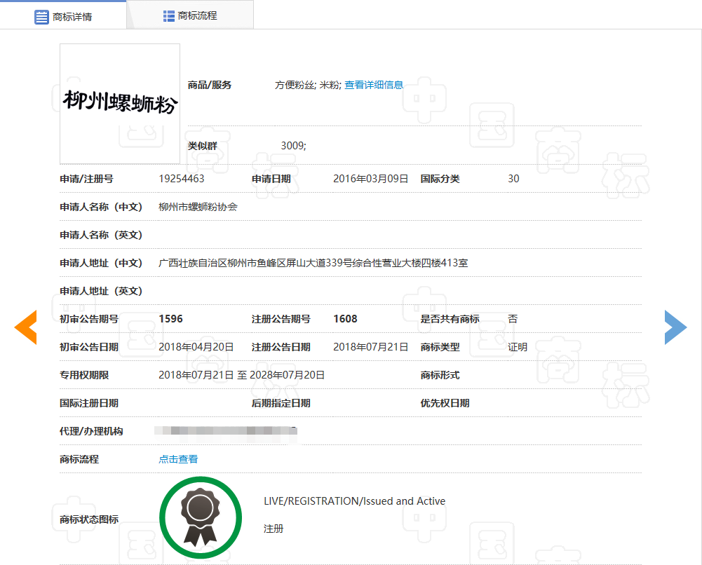Click the 商标详情 tab document icon
This screenshot has height=565, width=702.
pos(41,17)
